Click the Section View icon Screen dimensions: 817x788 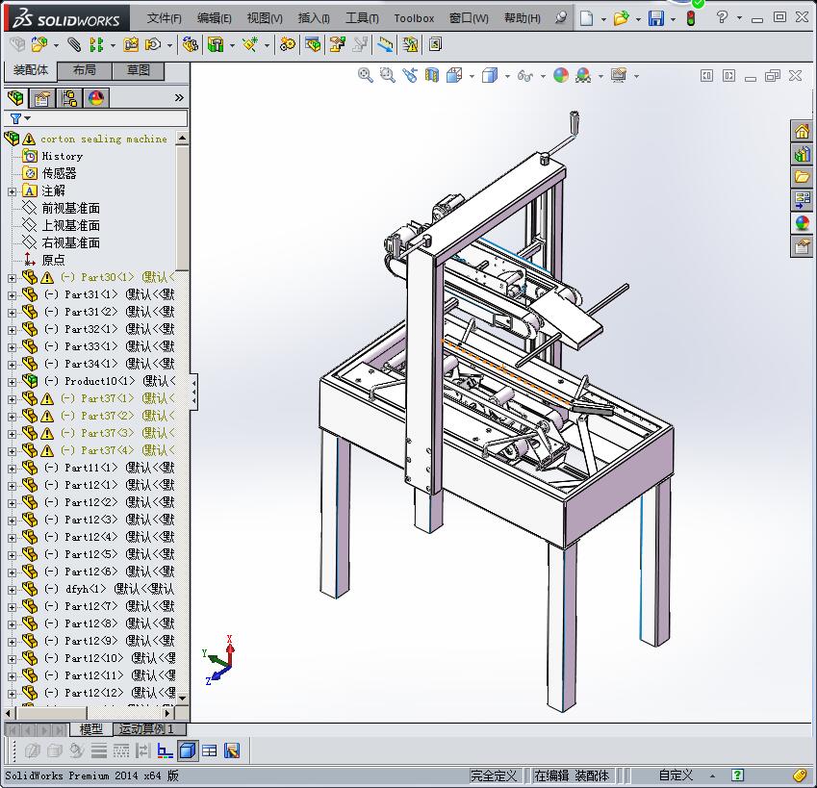[x=432, y=75]
